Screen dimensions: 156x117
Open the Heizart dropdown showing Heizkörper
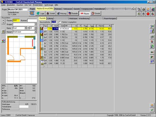click(x=36, y=32)
